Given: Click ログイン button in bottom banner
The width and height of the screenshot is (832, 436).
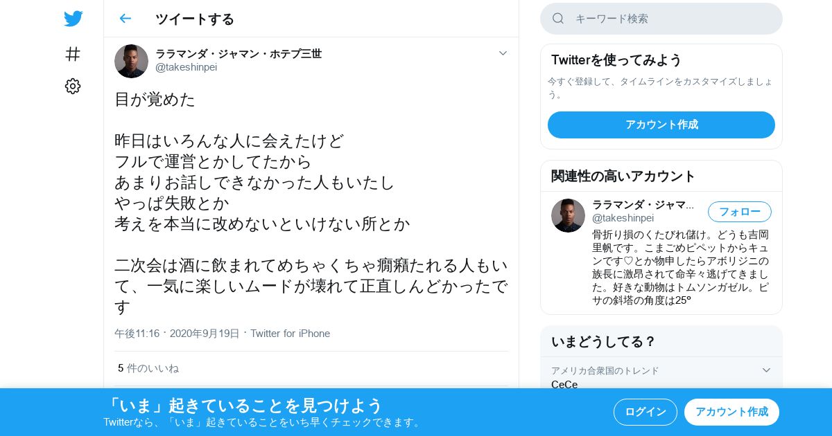Looking at the screenshot, I should 645,412.
